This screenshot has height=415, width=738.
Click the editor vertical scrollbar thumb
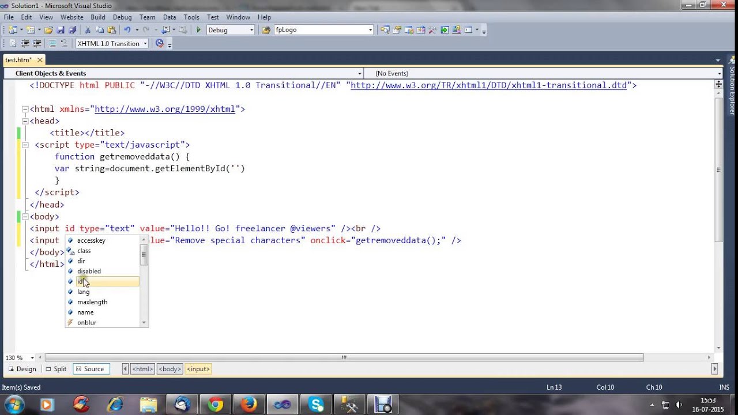[x=718, y=170]
